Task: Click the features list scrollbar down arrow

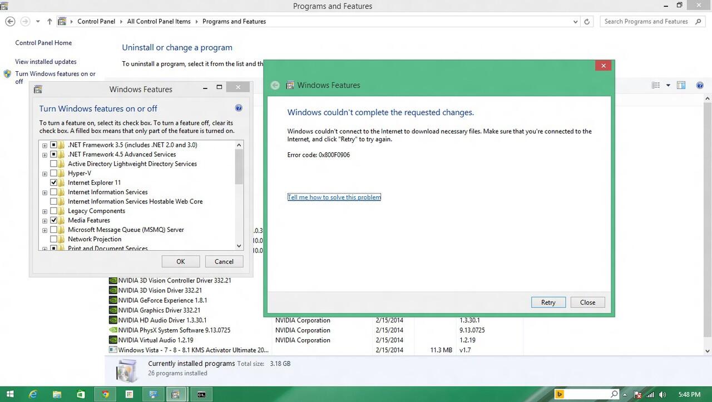Action: point(239,246)
